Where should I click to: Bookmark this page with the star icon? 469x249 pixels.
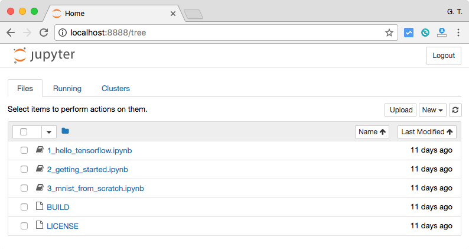coord(389,33)
